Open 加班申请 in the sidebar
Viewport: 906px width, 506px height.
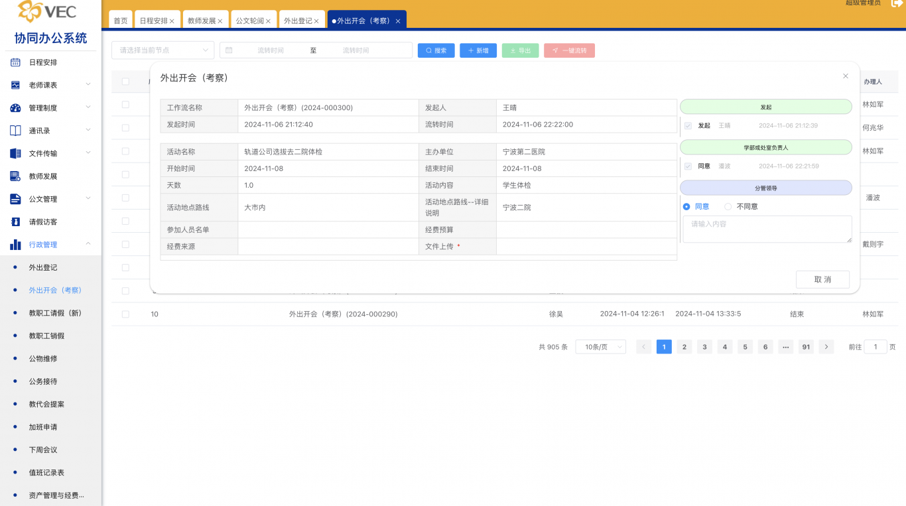coord(43,427)
